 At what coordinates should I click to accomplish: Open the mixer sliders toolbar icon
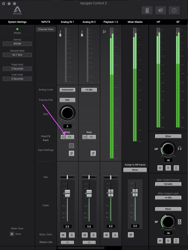coord(147,10)
